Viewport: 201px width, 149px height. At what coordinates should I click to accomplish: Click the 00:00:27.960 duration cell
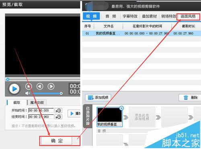(x=183, y=33)
